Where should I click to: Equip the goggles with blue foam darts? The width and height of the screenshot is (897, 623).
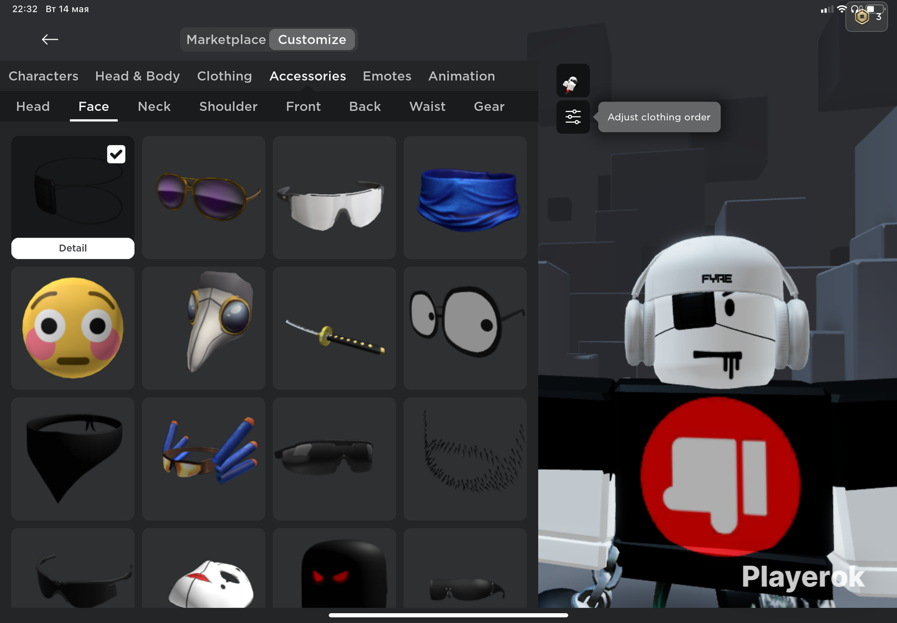click(x=204, y=459)
